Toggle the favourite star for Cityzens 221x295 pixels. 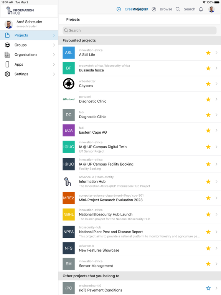[x=208, y=84]
